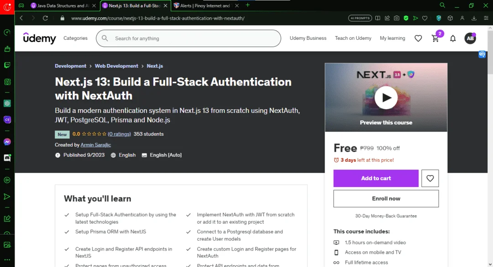Open extensions cube icon

450,18
